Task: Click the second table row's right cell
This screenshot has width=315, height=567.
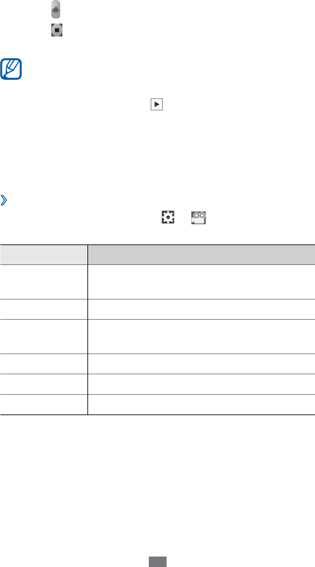Action: pyautogui.click(x=201, y=309)
